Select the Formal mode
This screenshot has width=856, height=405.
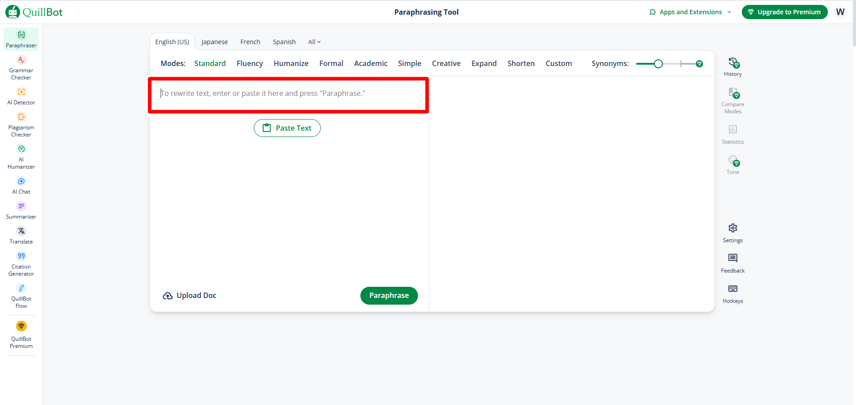tap(331, 63)
